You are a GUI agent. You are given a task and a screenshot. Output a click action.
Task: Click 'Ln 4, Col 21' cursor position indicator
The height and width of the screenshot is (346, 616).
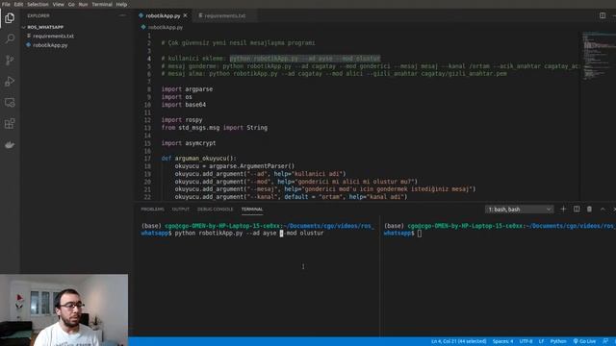click(x=458, y=341)
